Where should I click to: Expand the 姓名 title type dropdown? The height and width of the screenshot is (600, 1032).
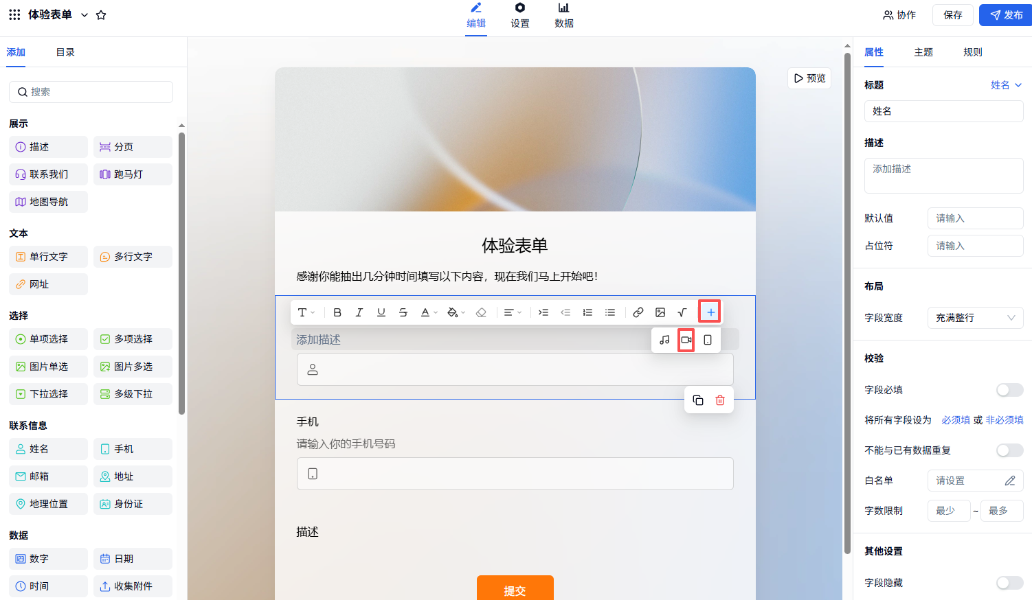pos(1007,85)
